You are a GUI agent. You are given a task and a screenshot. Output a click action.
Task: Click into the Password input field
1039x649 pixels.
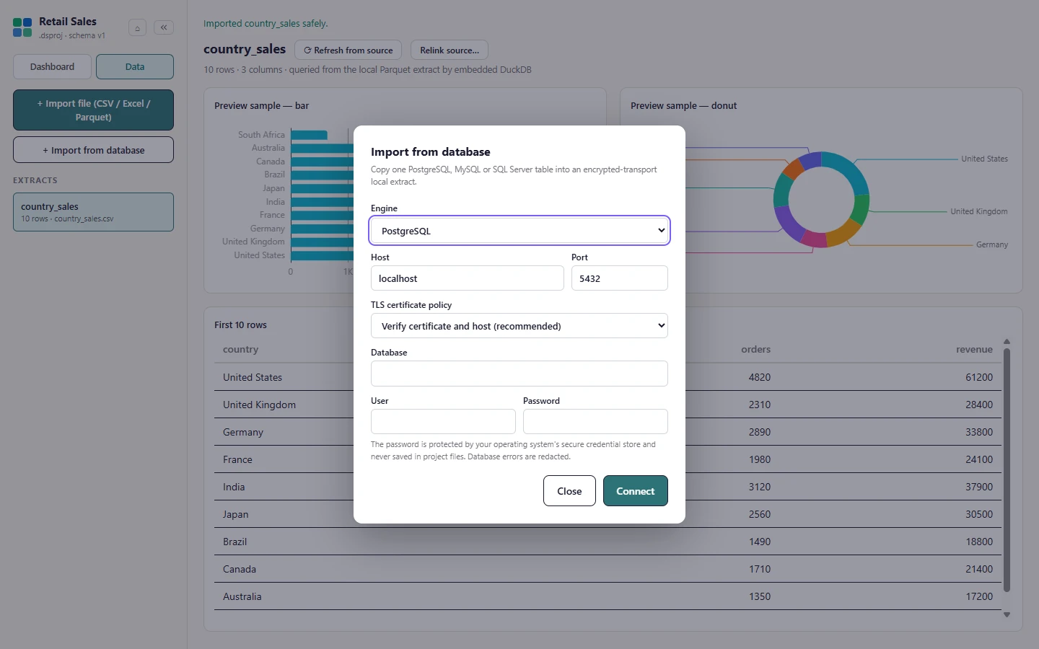[x=595, y=422]
